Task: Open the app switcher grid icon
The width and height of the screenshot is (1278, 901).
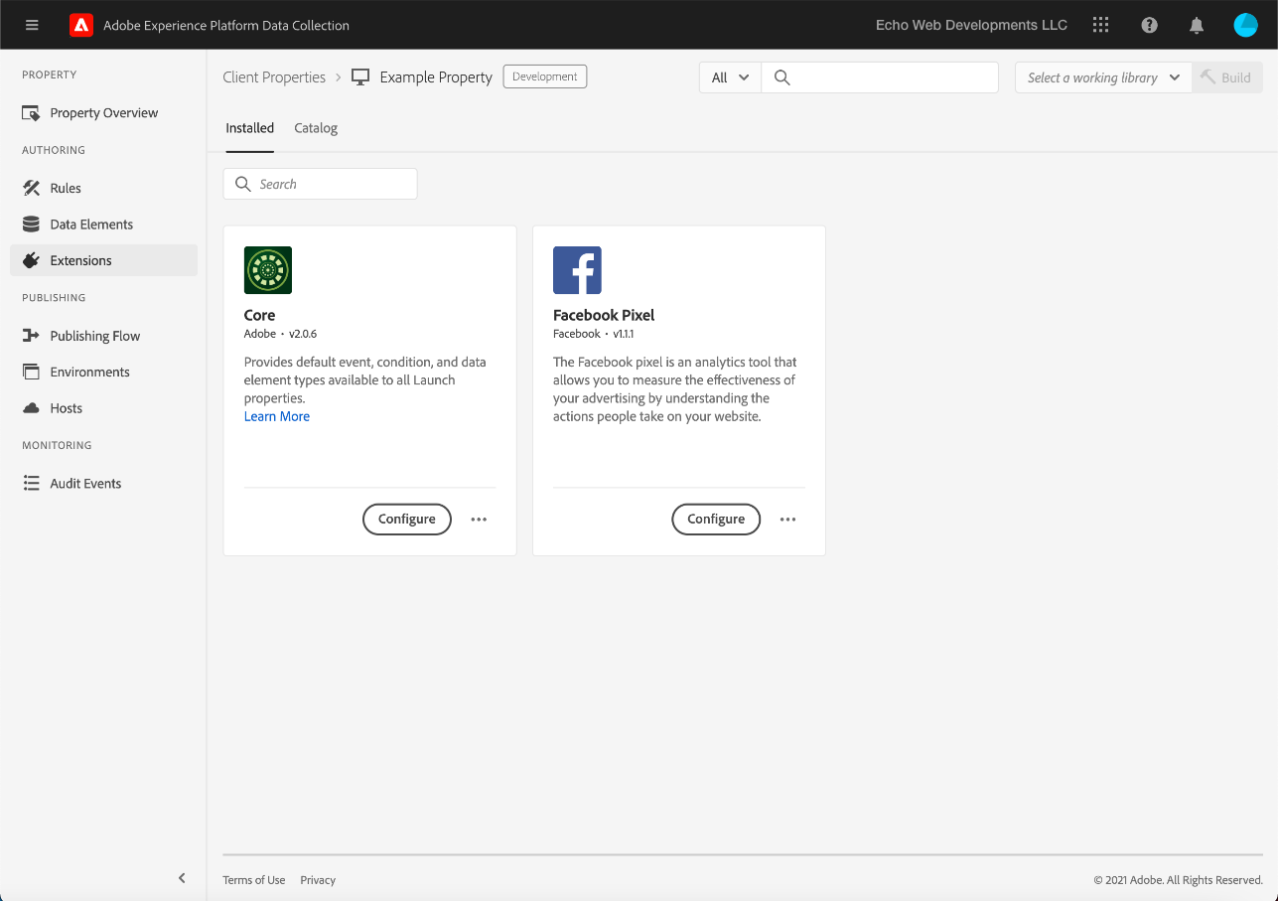Action: click(1100, 25)
